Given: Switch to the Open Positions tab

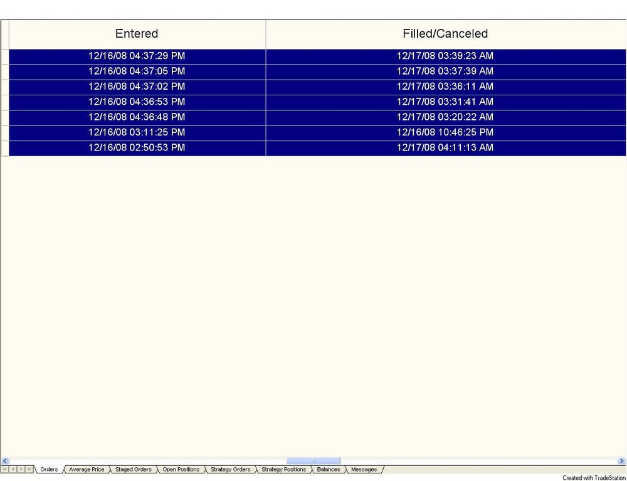Looking at the screenshot, I should coord(181,470).
